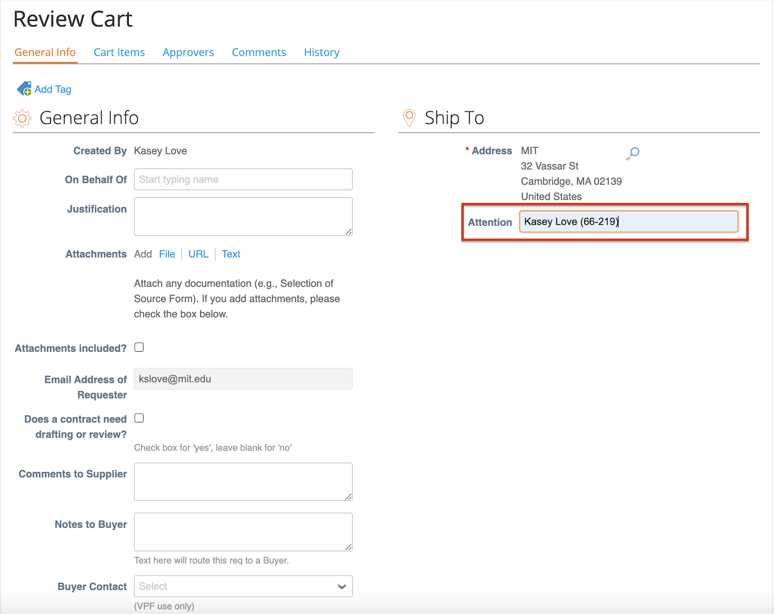Image resolution: width=774 pixels, height=614 pixels.
Task: Open the Cart Items tab
Action: 119,52
